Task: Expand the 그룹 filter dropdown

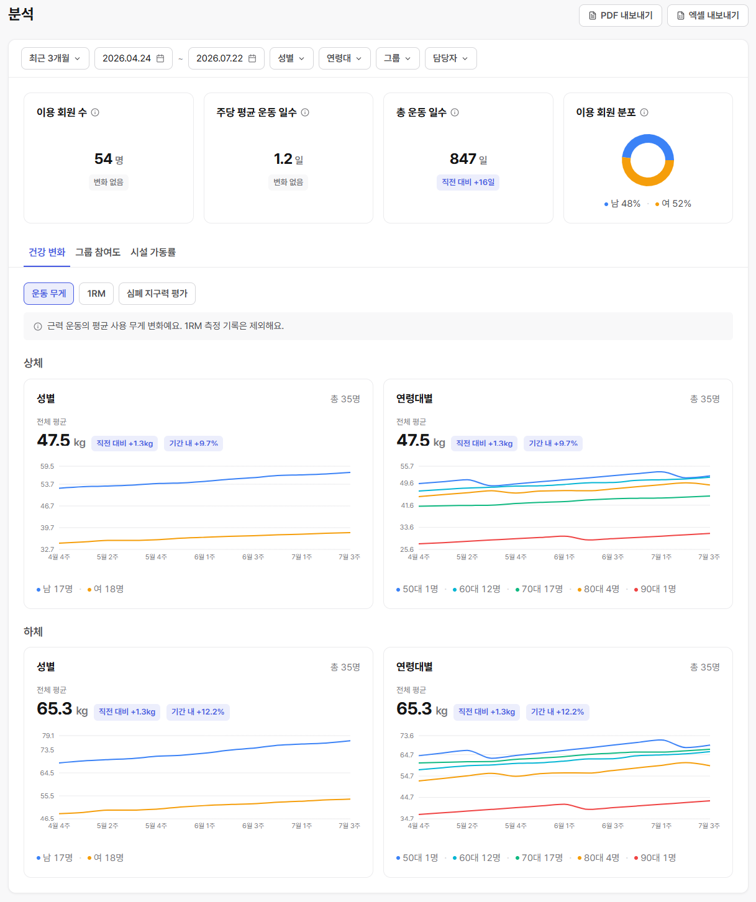Action: pyautogui.click(x=398, y=58)
